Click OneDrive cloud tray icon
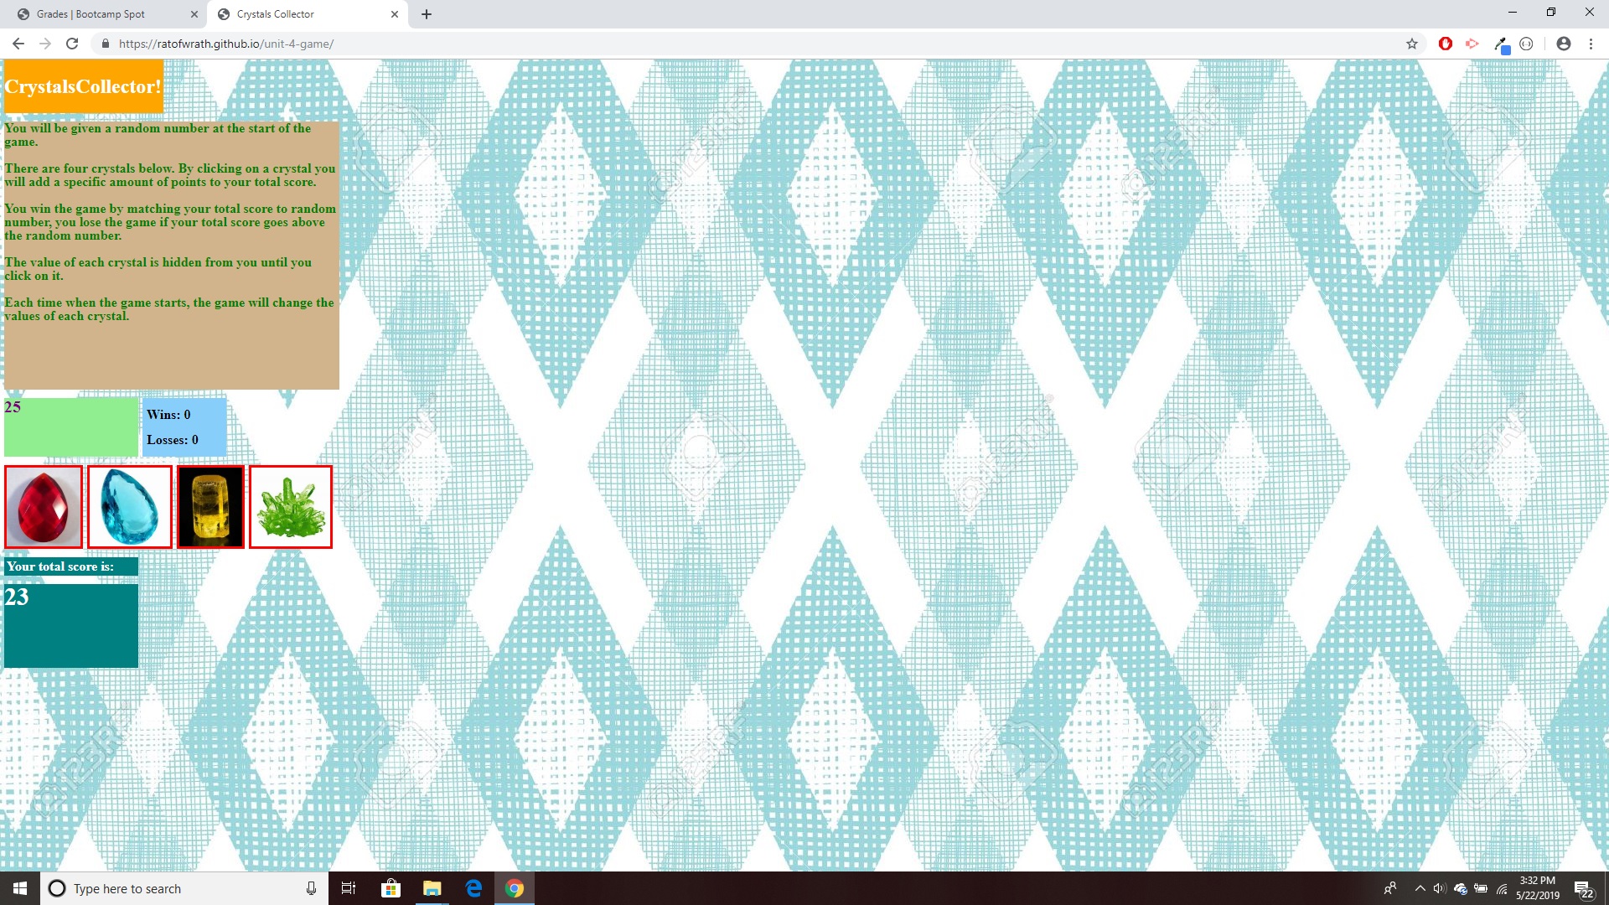Screen dimensions: 1609x905 [x=1461, y=888]
